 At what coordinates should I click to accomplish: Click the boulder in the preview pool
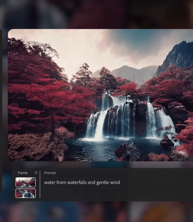(128, 150)
